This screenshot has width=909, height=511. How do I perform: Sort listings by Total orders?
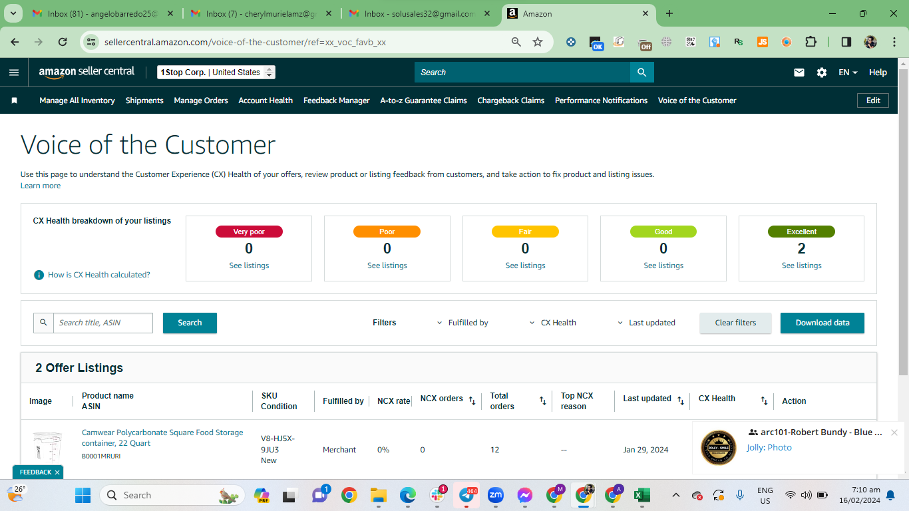pyautogui.click(x=542, y=401)
